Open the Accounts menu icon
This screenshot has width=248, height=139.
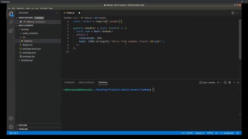tap(11, 119)
